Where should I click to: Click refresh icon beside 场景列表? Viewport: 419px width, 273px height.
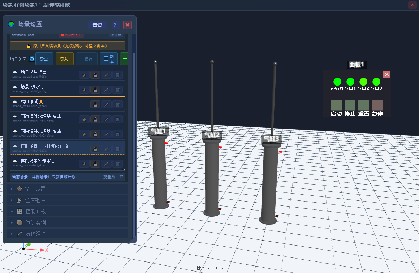[32, 59]
